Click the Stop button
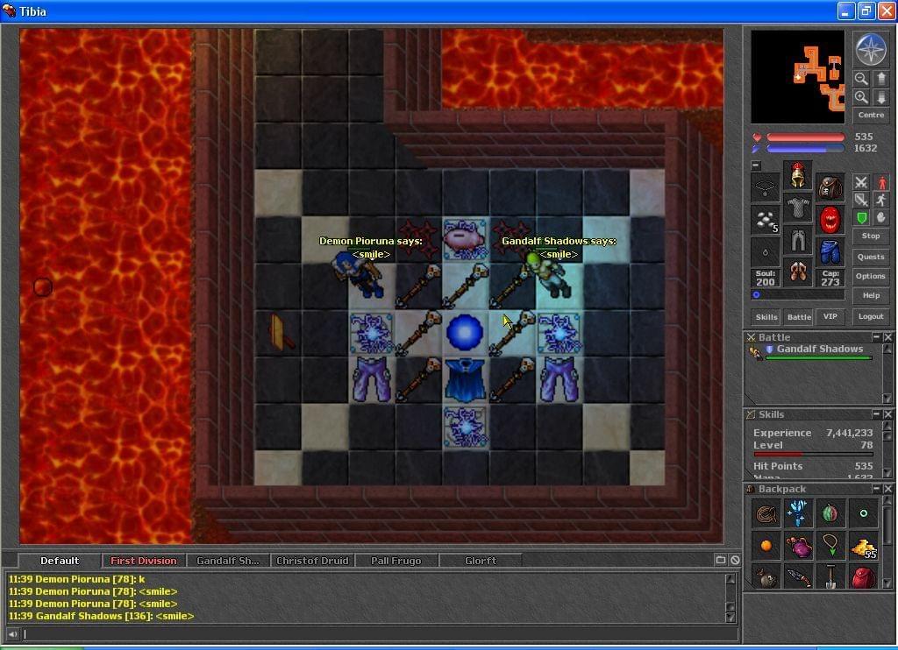Viewport: 898px width, 650px height. (871, 236)
